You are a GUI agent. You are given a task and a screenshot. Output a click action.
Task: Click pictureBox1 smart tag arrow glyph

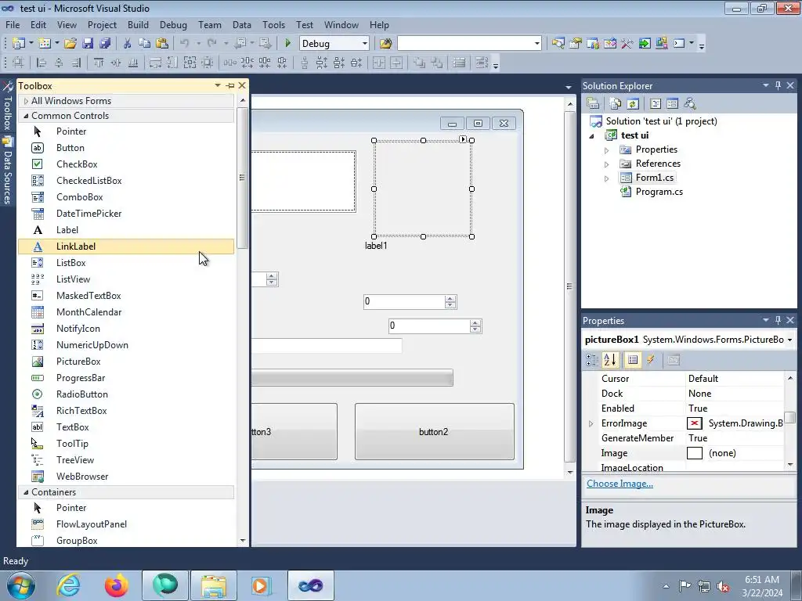point(463,139)
